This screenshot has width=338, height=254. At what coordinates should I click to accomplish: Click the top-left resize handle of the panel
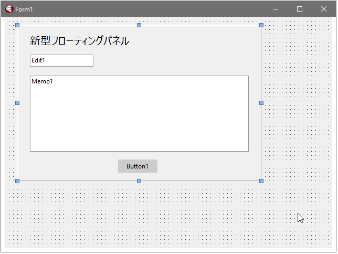pyautogui.click(x=17, y=25)
